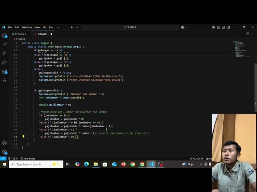
Task: Open the editor More Actions ellipsis menu
Action: click(253, 34)
